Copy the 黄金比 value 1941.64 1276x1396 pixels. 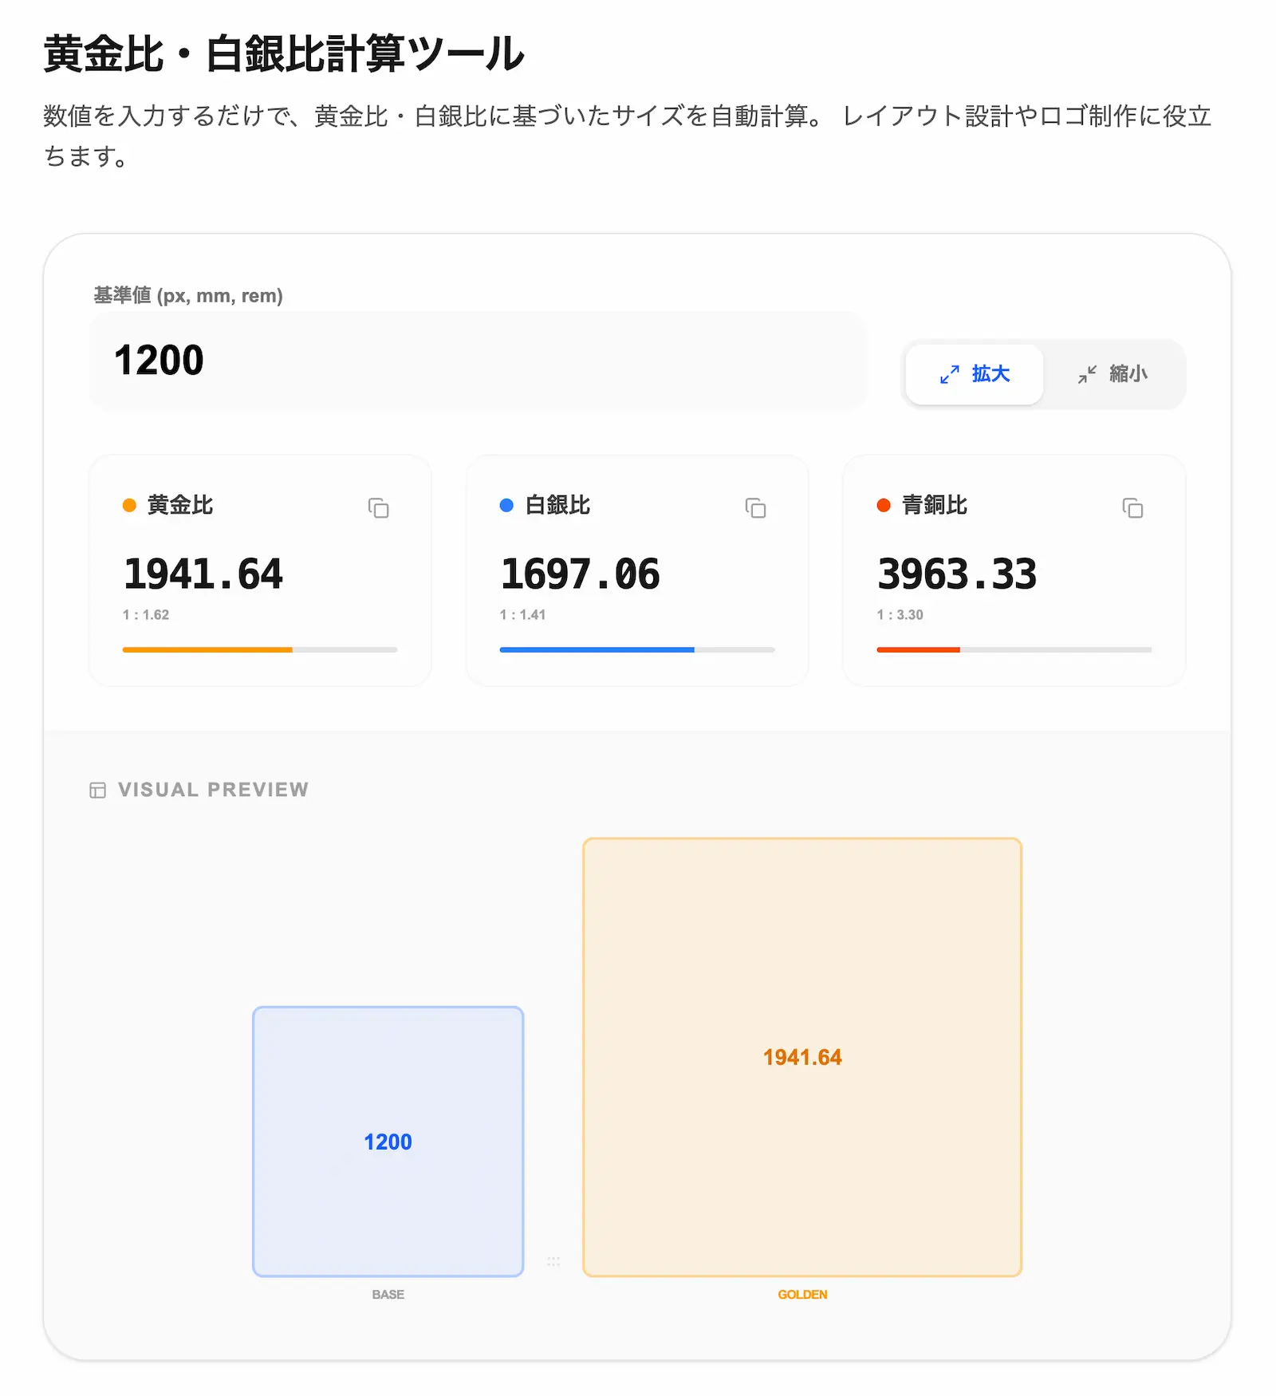(378, 508)
